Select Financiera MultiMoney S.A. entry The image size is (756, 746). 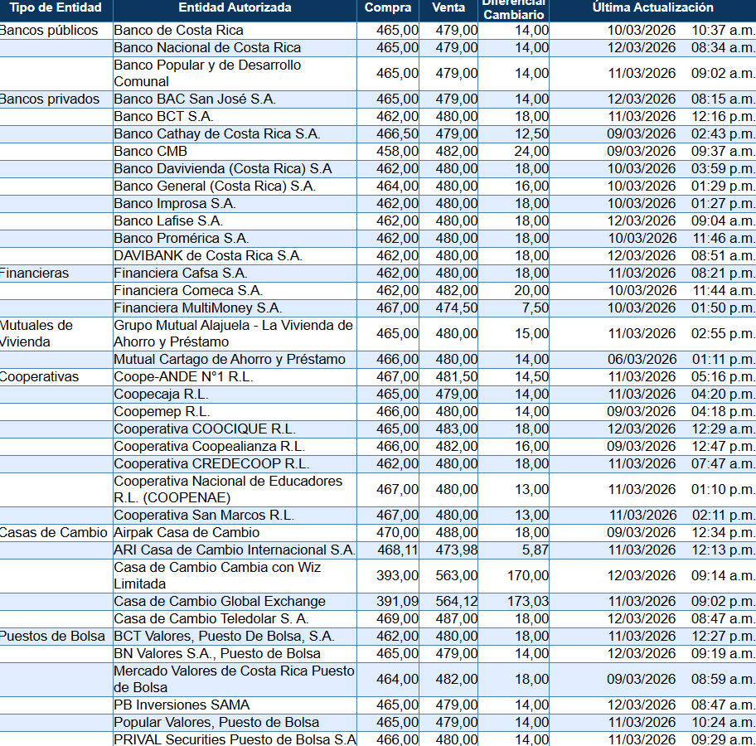tap(197, 308)
